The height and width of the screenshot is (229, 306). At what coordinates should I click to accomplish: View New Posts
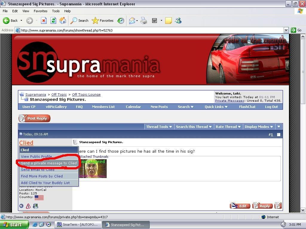coord(159,107)
